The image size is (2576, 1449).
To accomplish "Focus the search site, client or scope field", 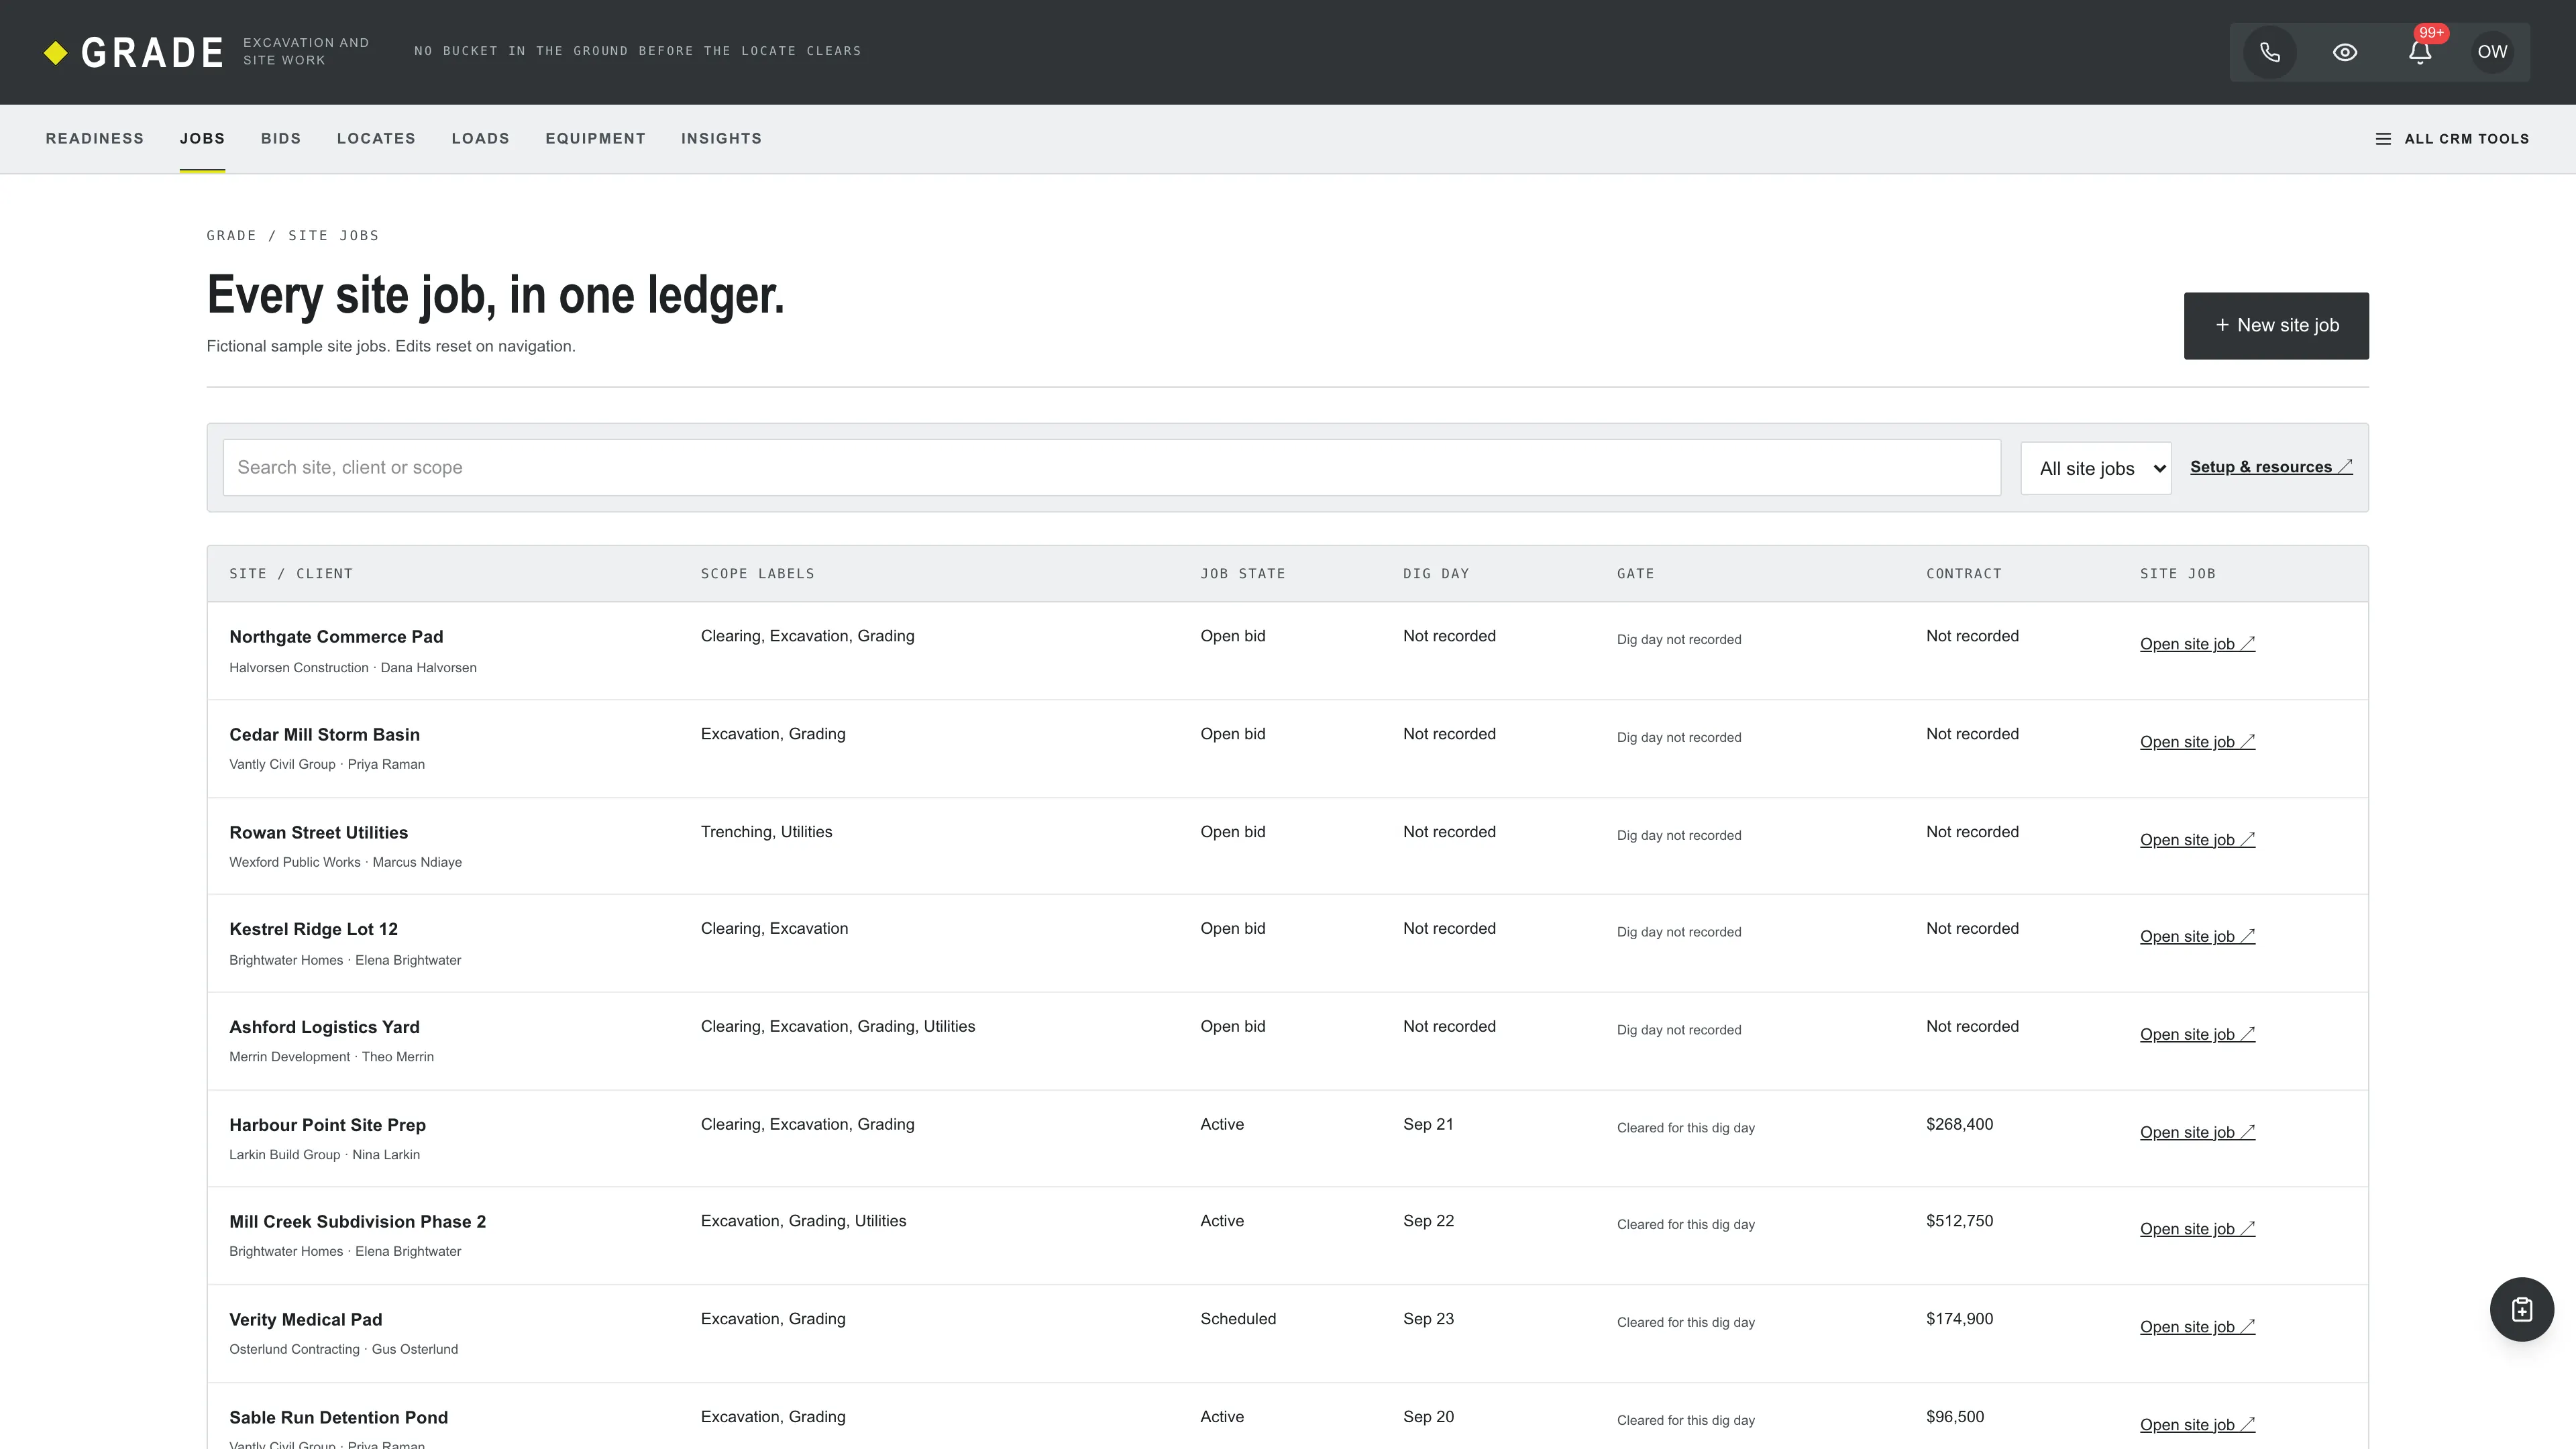I will coord(1111,468).
